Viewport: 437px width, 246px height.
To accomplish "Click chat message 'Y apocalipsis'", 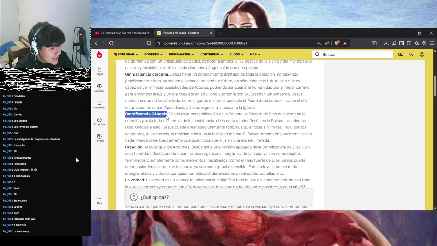I will [22, 176].
